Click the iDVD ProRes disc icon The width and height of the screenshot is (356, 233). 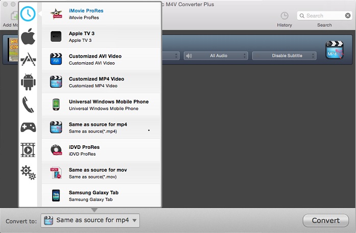[x=56, y=150]
